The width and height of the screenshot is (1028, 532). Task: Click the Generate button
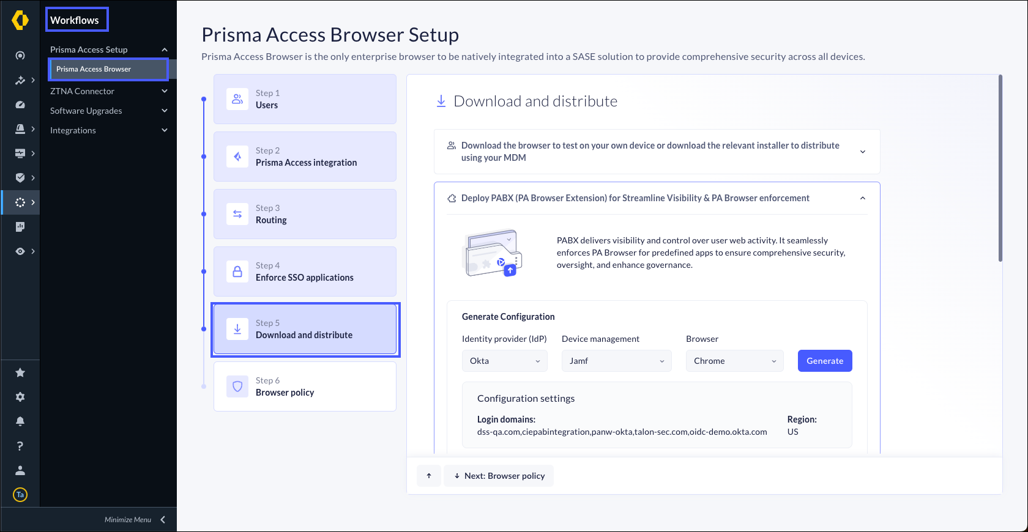(x=825, y=361)
